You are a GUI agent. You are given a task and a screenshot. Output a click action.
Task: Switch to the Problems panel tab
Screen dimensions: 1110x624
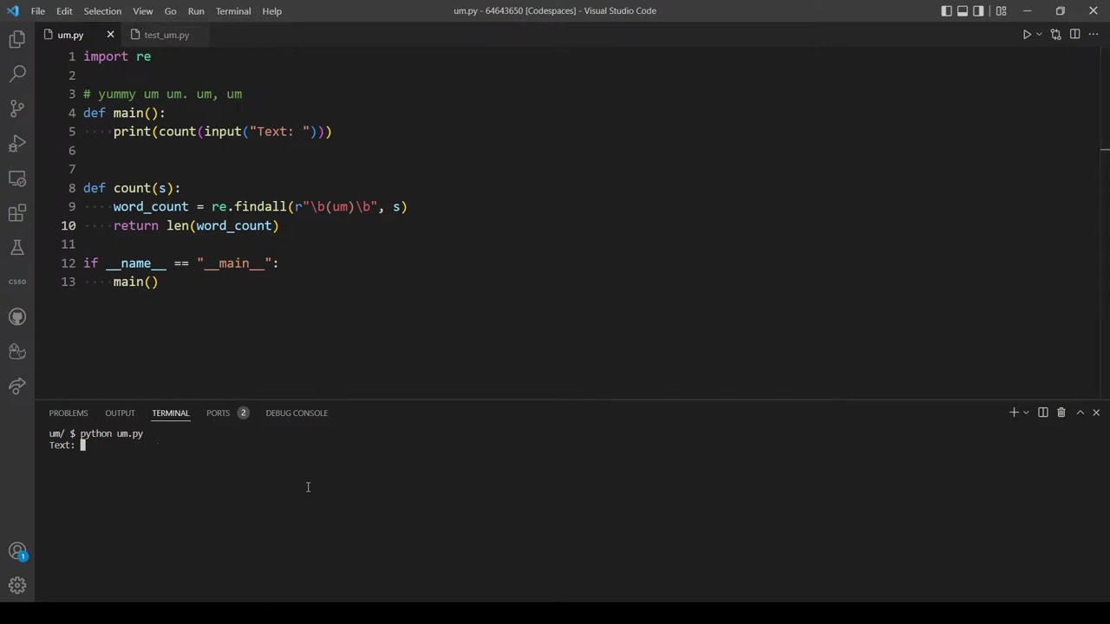coord(69,413)
